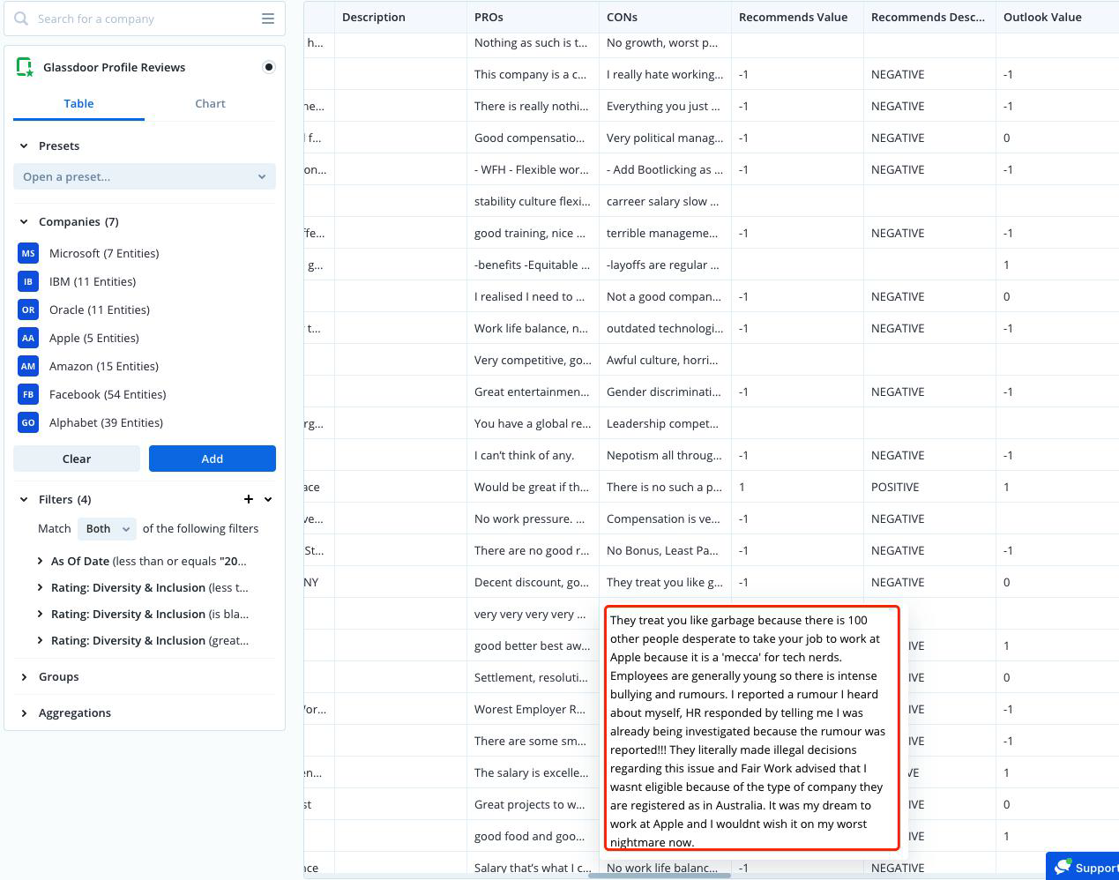Click the Oracle OR badge icon

[28, 309]
